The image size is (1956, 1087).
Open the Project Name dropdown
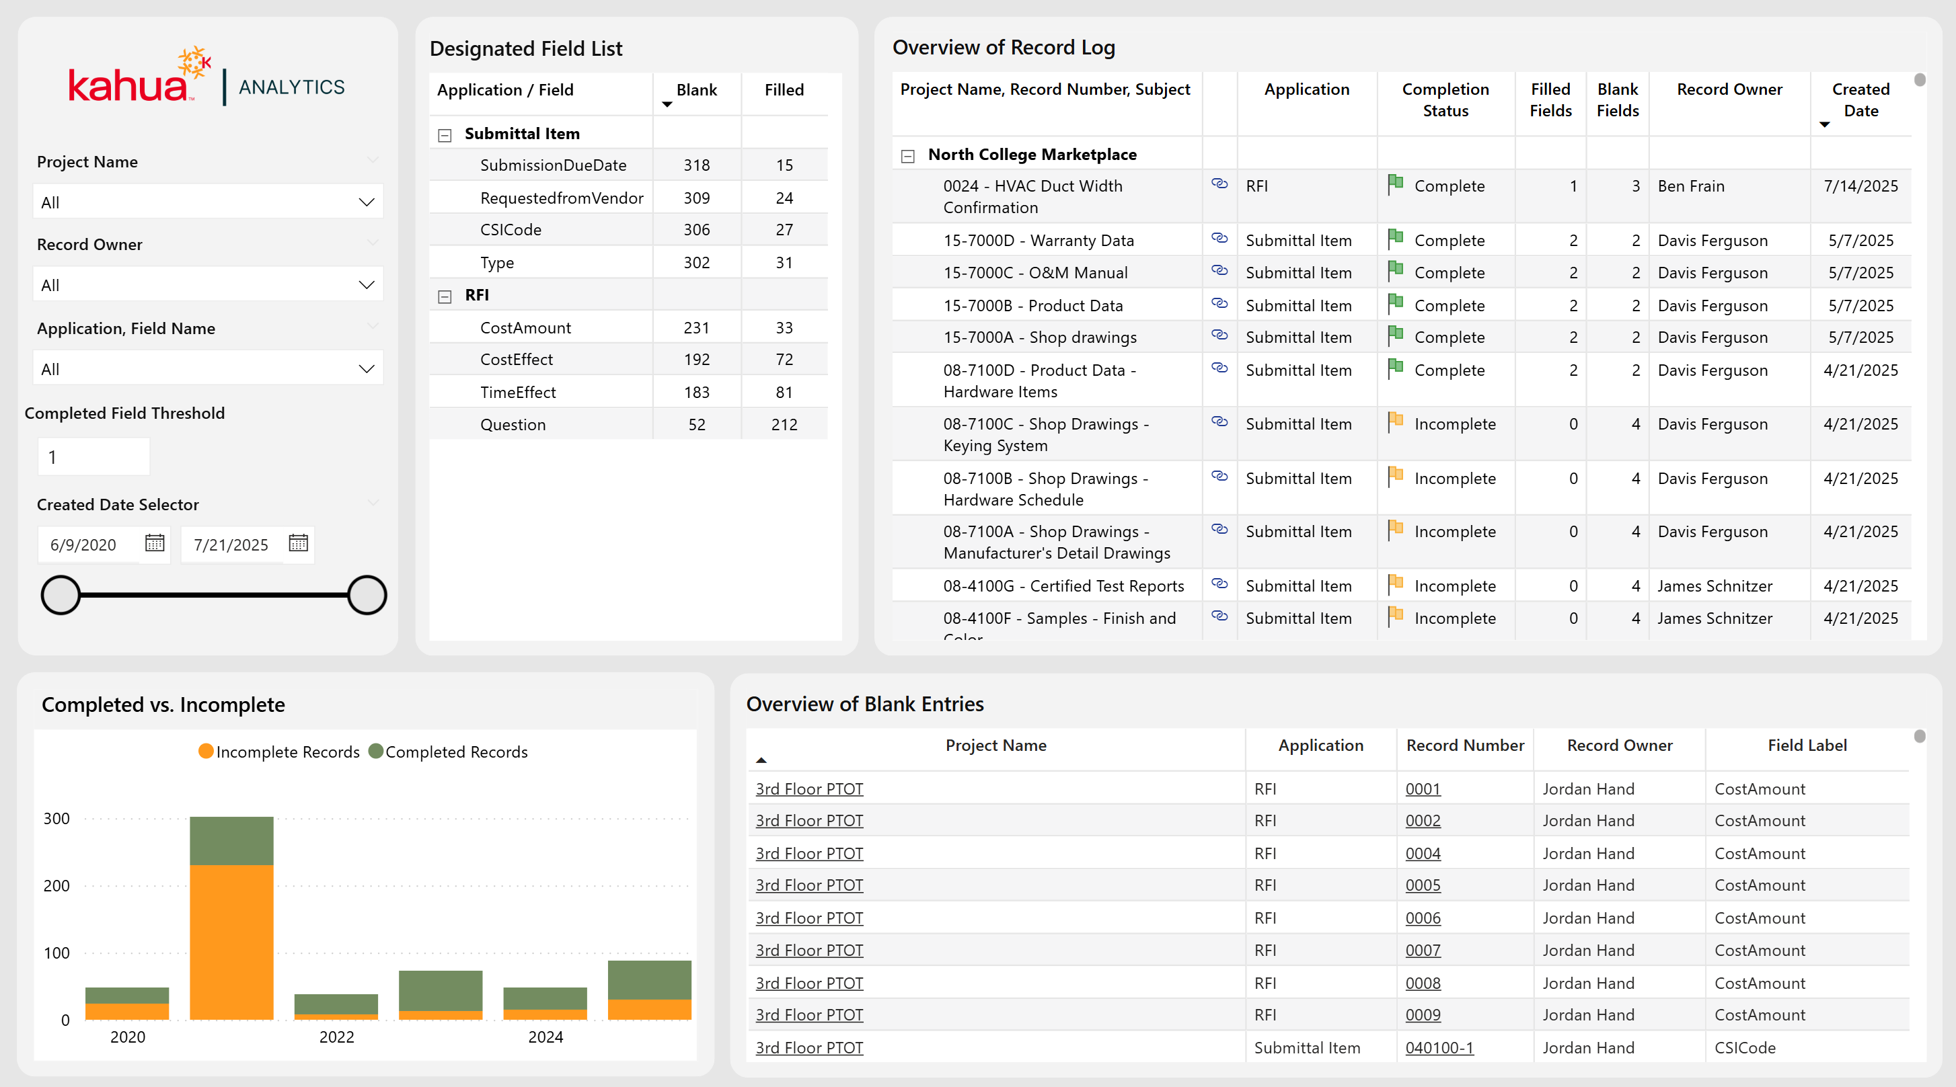pos(207,202)
